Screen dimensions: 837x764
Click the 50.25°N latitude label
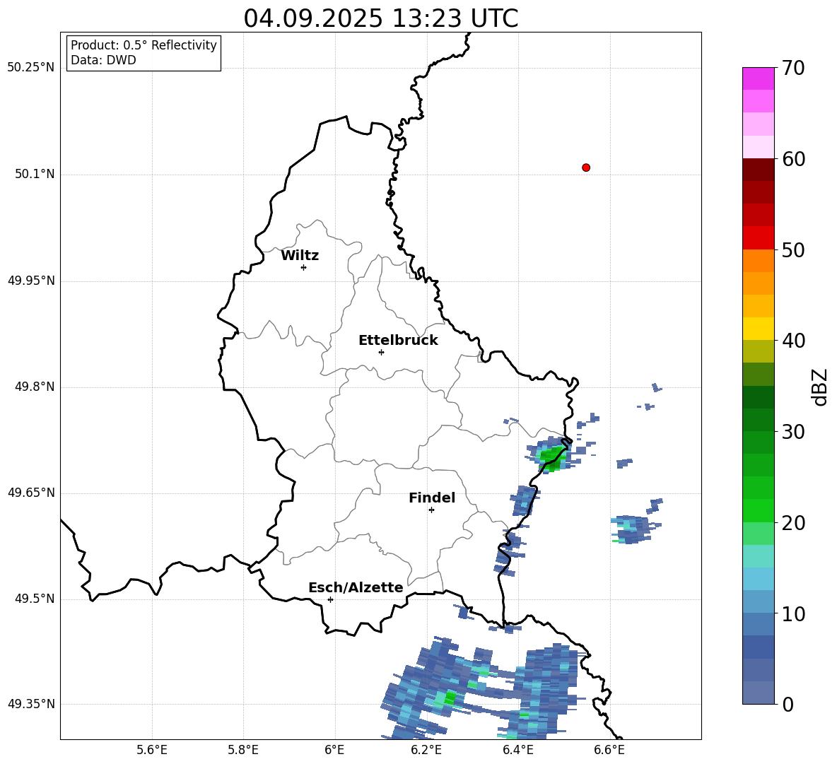pos(31,68)
